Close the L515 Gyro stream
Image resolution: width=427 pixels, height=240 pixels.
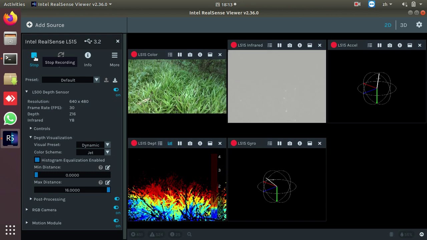[x=320, y=143]
